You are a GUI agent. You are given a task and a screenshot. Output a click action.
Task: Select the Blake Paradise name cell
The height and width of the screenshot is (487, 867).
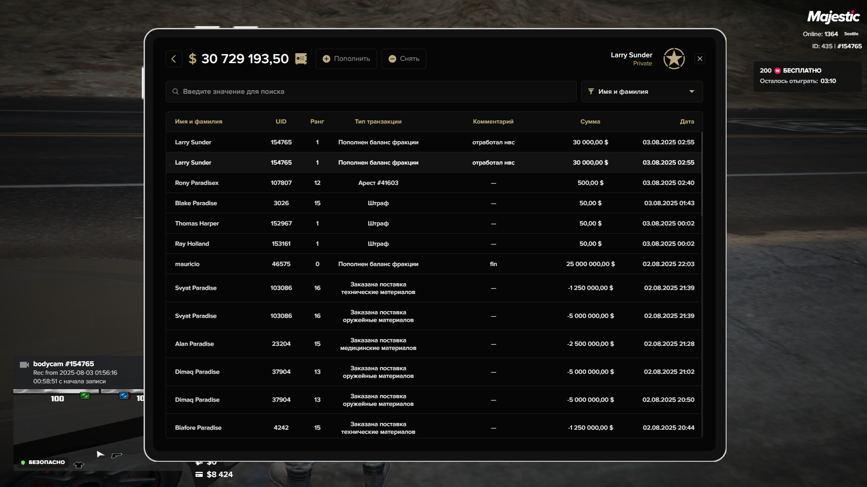click(x=196, y=203)
